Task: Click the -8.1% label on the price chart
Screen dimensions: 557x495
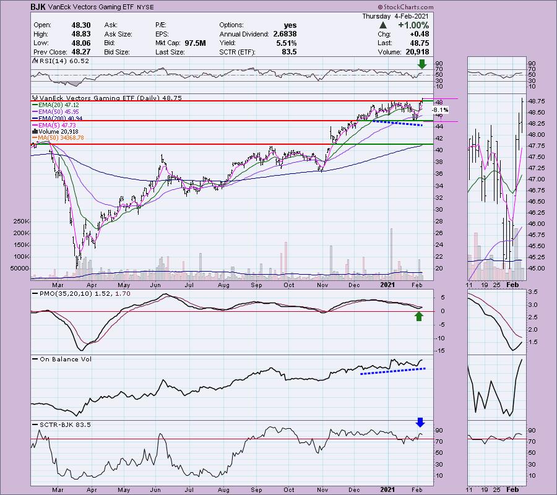Action: pos(440,110)
